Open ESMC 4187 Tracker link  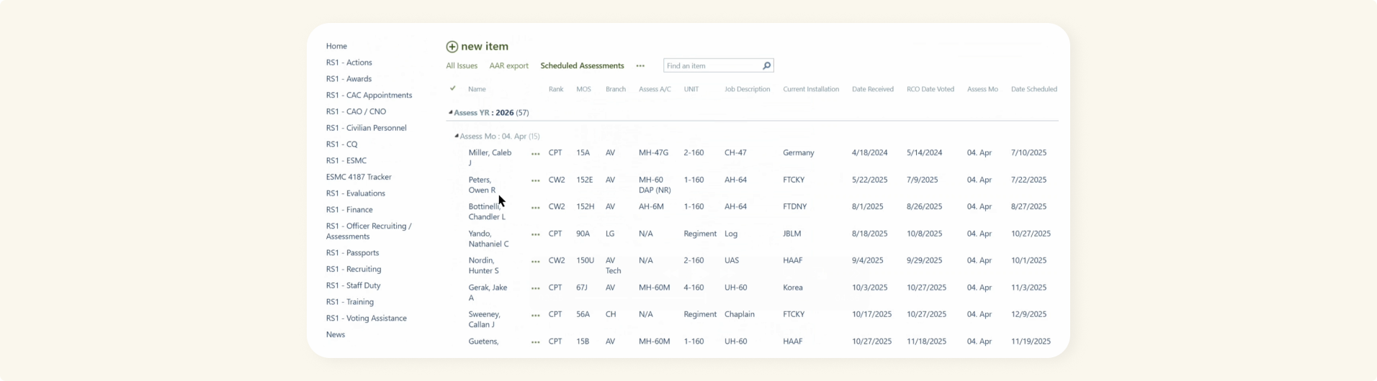[x=359, y=177]
